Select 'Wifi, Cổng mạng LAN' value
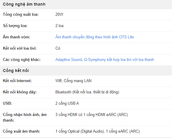 point(73,81)
